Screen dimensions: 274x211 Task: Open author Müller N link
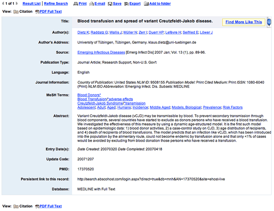[x=130, y=33]
